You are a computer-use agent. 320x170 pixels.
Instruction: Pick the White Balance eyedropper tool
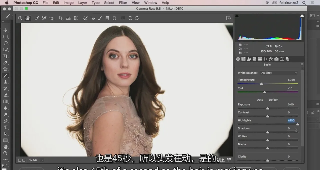[37, 18]
